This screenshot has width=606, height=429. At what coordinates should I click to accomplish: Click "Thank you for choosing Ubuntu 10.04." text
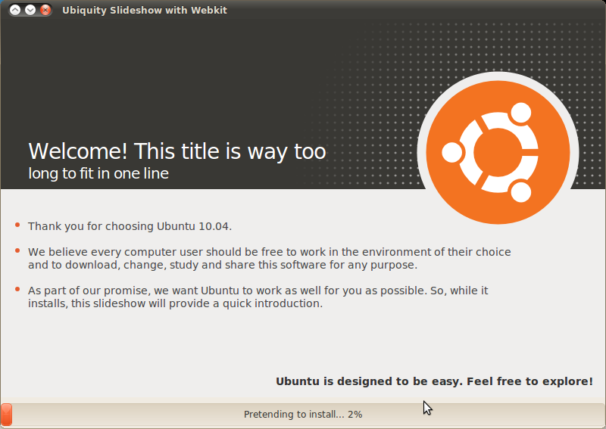(x=130, y=226)
